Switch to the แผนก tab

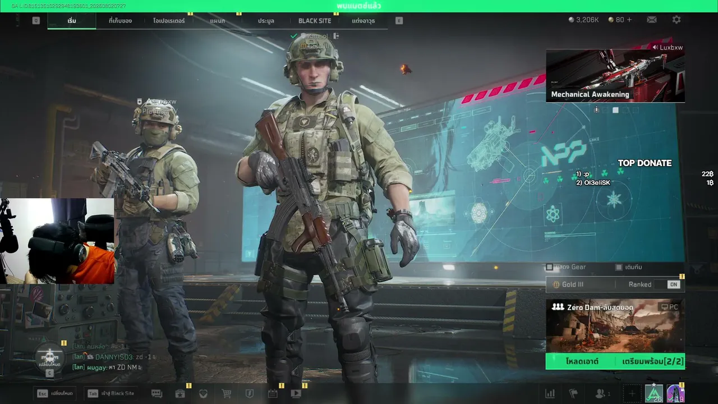pos(218,21)
